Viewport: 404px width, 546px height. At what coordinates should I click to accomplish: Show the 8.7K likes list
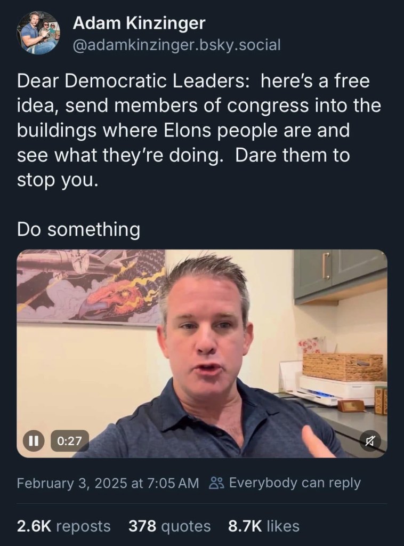click(x=263, y=526)
